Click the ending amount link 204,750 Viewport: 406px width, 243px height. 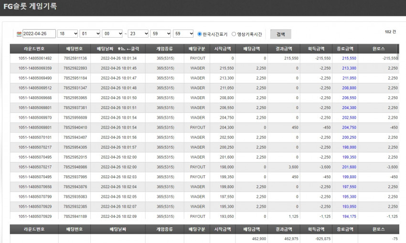click(x=349, y=128)
